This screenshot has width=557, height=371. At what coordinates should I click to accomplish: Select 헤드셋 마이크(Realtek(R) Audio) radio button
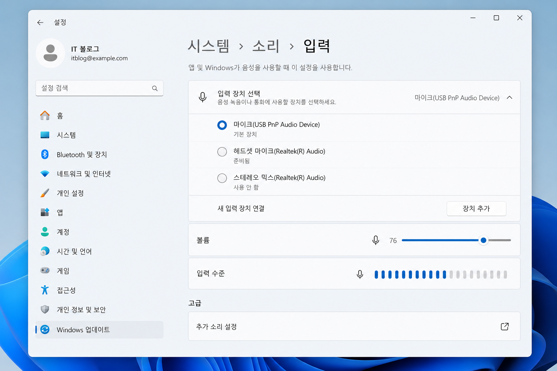coord(222,152)
